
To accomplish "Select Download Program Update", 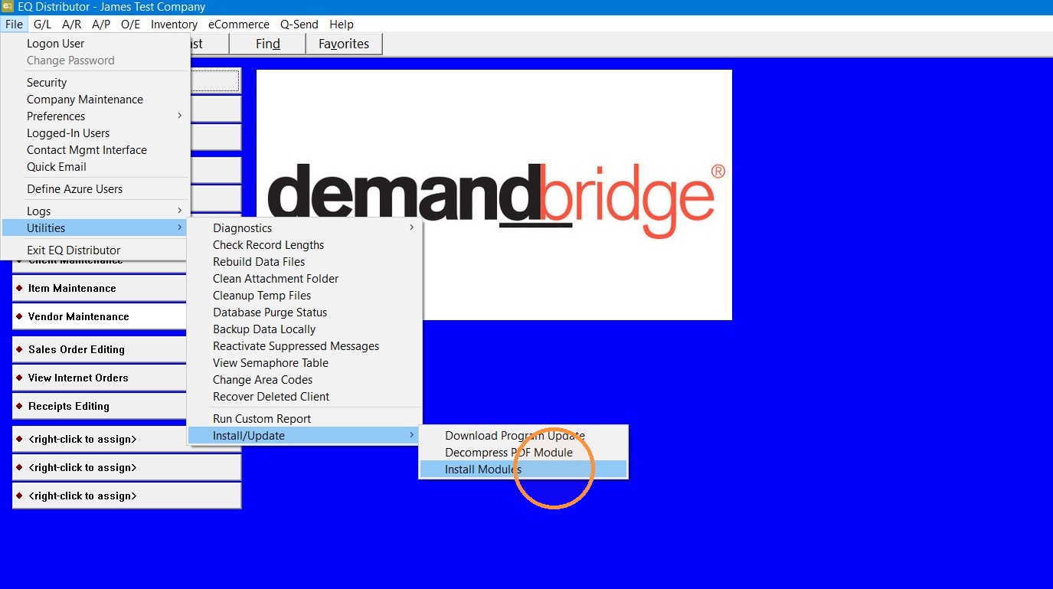I will [x=524, y=436].
